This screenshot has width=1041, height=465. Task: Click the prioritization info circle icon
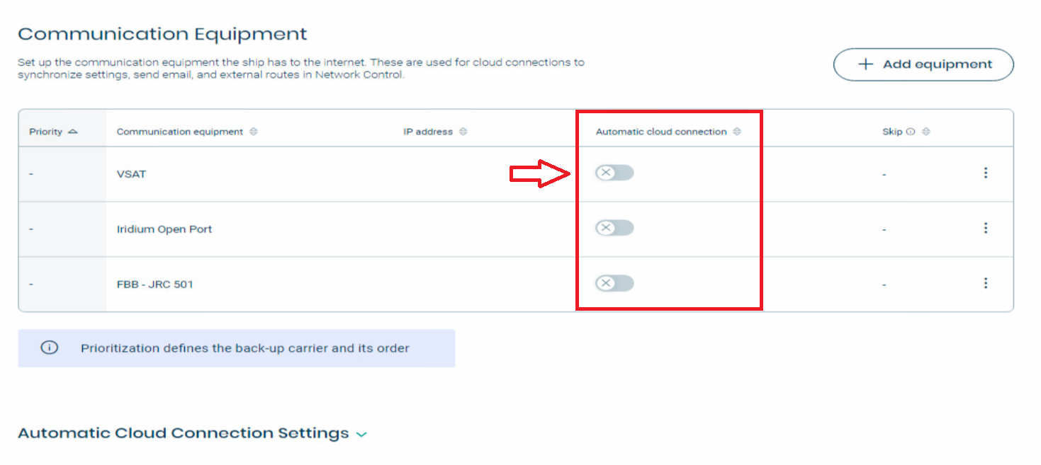coord(49,348)
